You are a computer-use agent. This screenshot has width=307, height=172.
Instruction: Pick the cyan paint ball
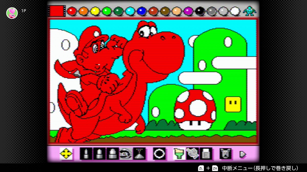[x=130, y=11]
